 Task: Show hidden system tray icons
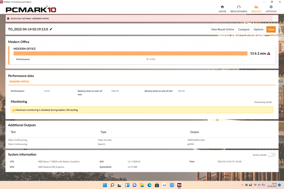point(242,185)
